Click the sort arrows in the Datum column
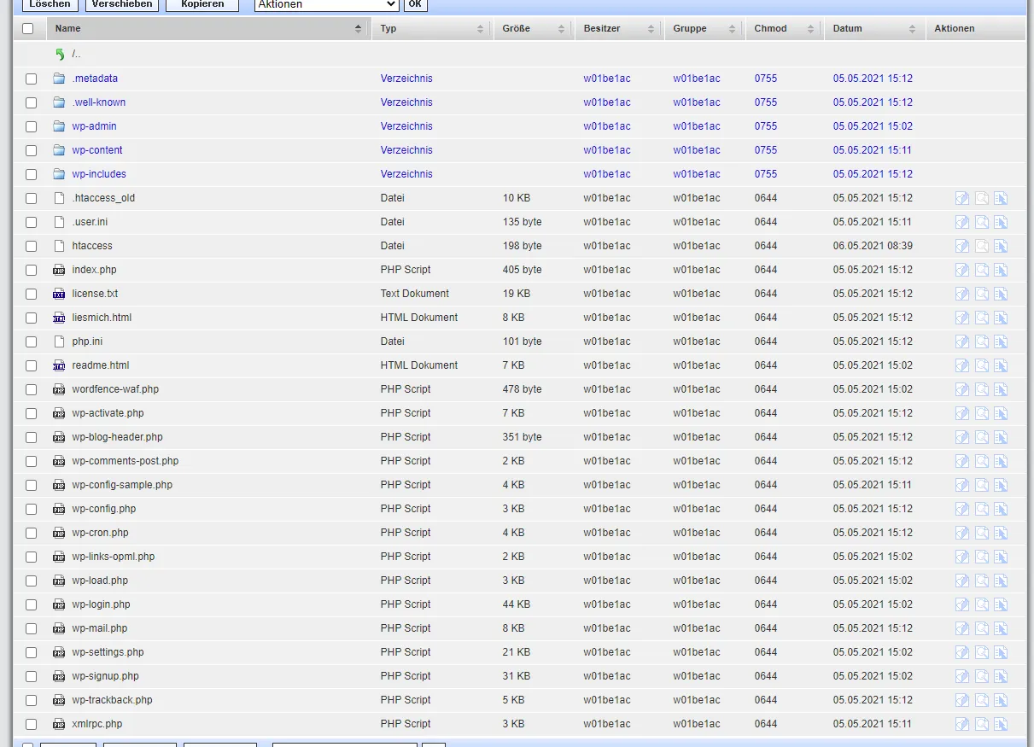The image size is (1034, 747). click(913, 29)
